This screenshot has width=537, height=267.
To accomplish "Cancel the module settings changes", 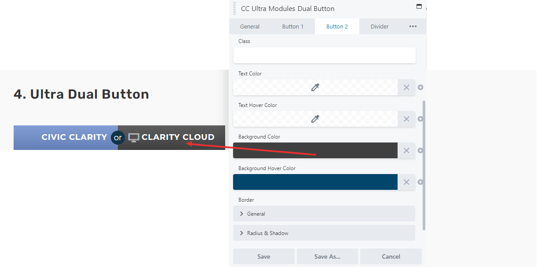I will point(391,256).
